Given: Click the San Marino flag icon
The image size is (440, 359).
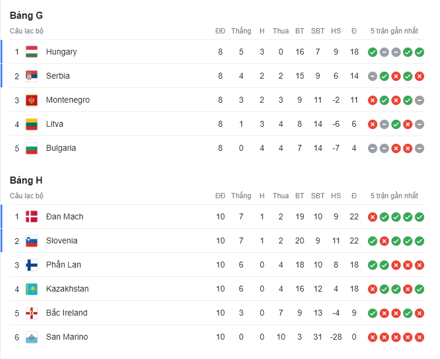Looking at the screenshot, I should [32, 337].
